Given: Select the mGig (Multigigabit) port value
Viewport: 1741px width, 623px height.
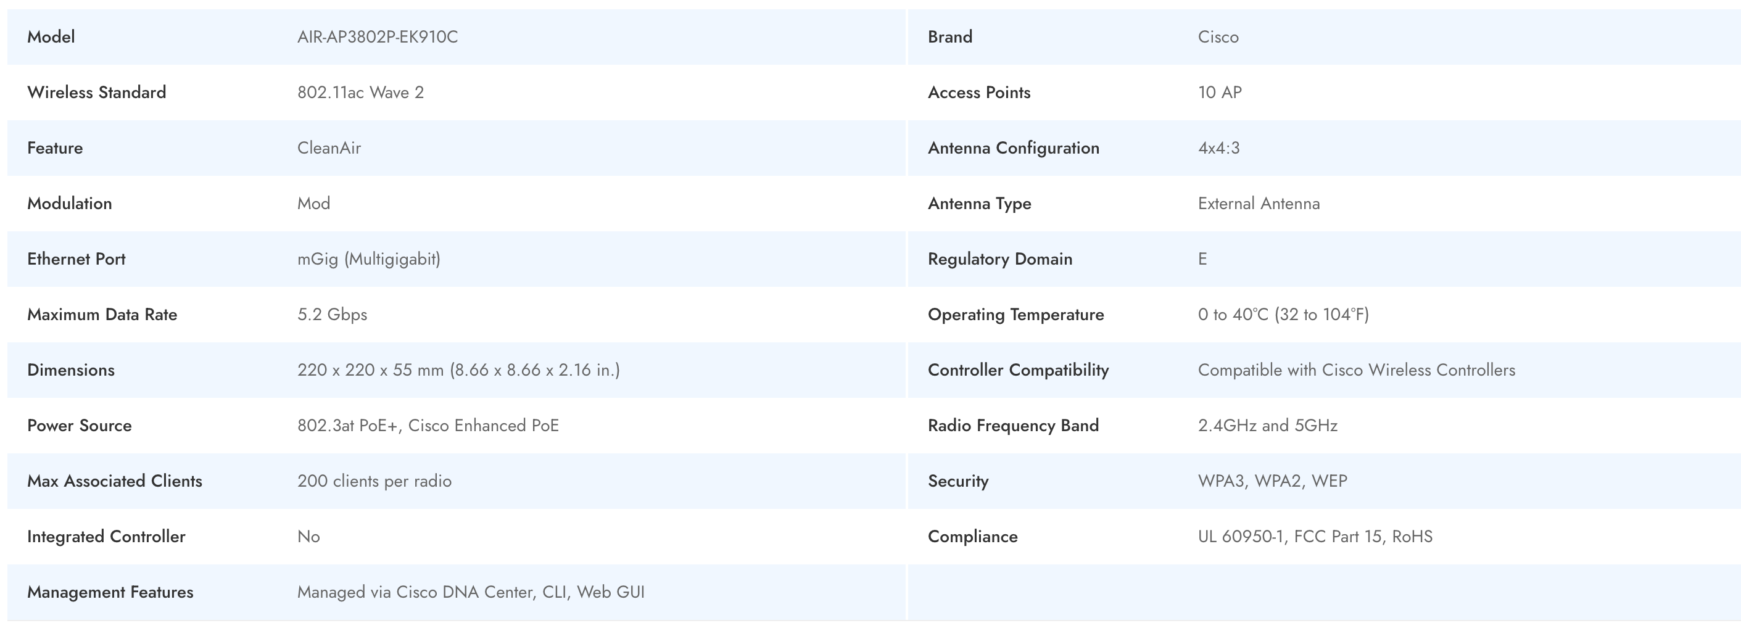Looking at the screenshot, I should (368, 259).
